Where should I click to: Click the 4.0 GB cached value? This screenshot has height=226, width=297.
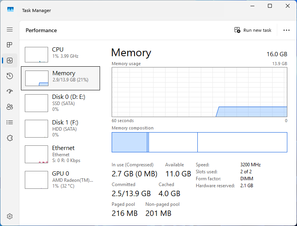[169, 193]
